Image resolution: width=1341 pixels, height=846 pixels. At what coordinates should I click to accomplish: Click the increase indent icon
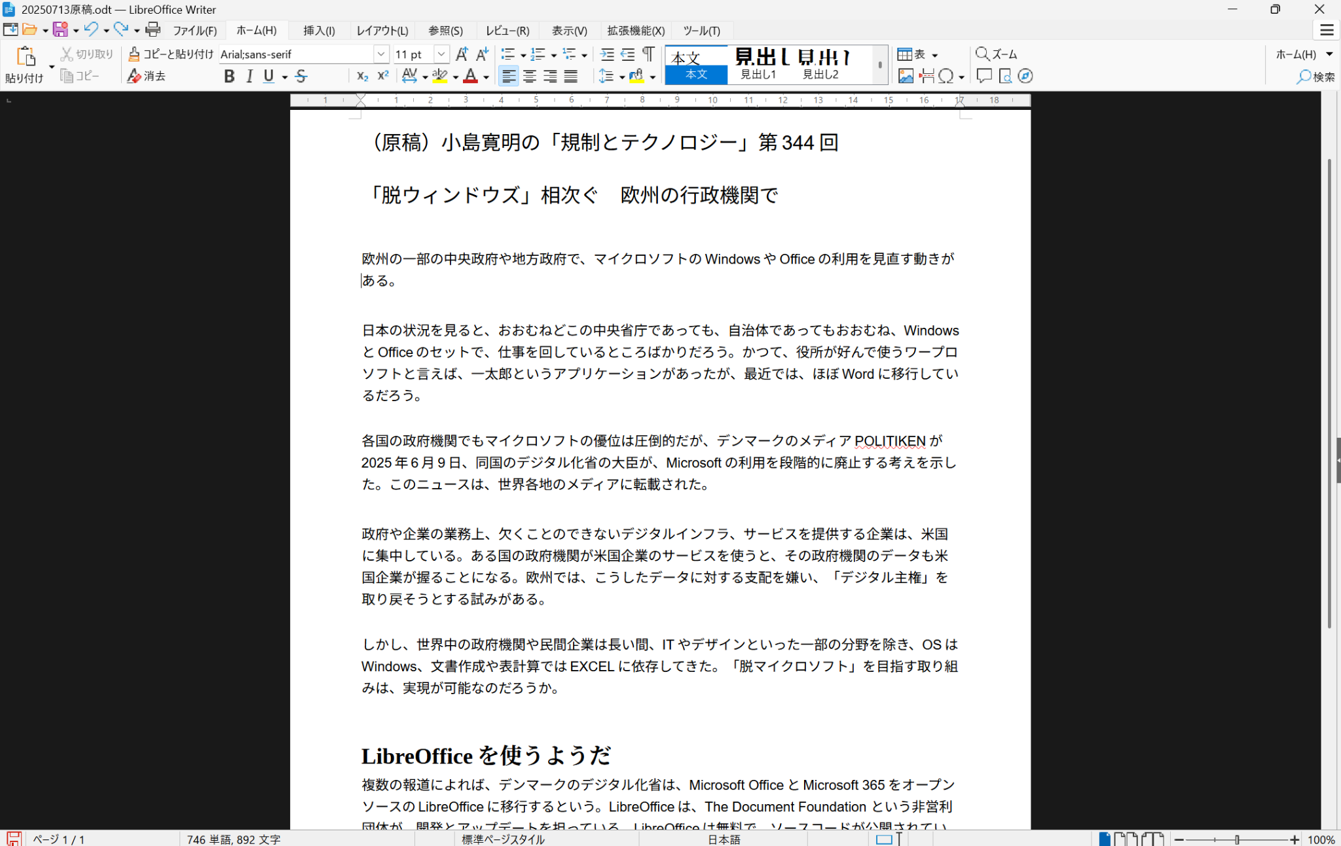pos(607,54)
